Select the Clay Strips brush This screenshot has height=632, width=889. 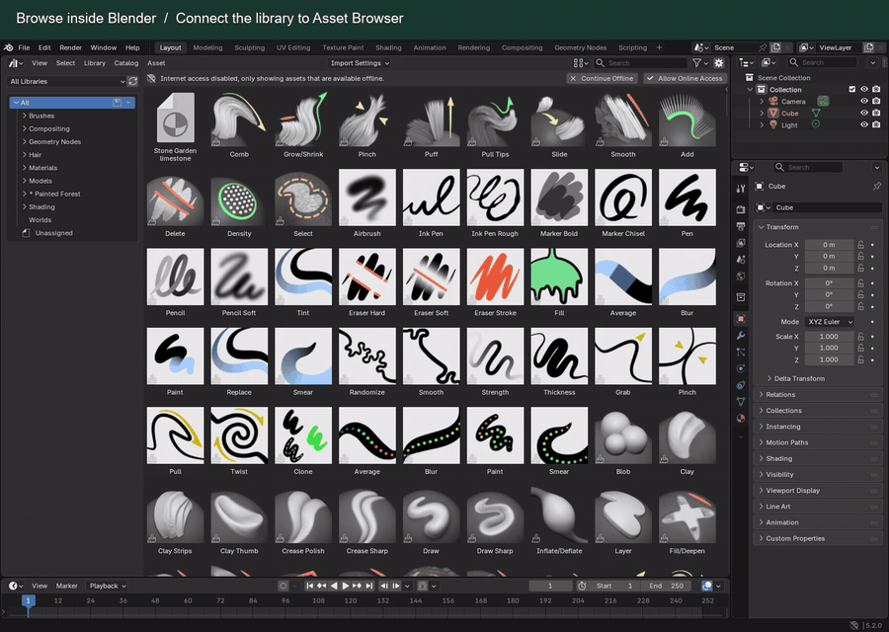pos(175,521)
